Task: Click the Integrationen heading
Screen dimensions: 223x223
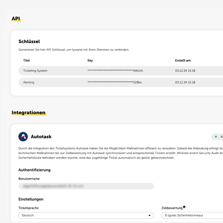Action: click(29, 112)
